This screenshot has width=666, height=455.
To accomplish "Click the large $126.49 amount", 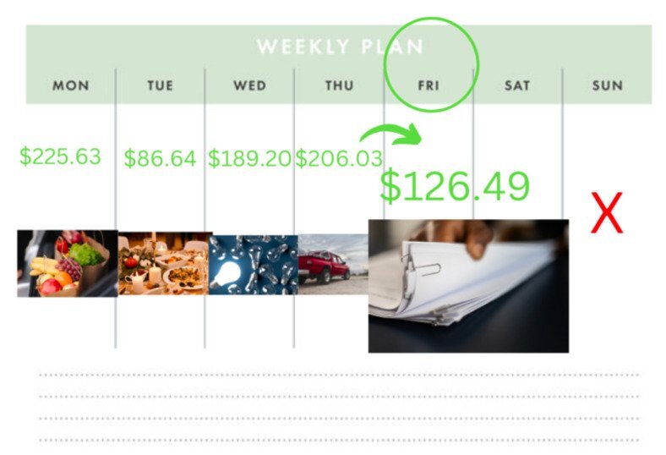I will point(455,186).
